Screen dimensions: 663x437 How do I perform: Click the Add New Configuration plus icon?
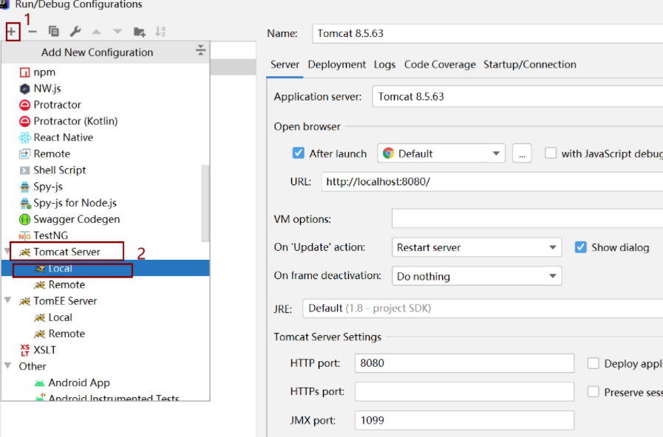[11, 31]
